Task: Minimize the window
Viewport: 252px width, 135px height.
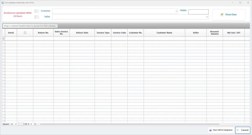Action: 232,3
